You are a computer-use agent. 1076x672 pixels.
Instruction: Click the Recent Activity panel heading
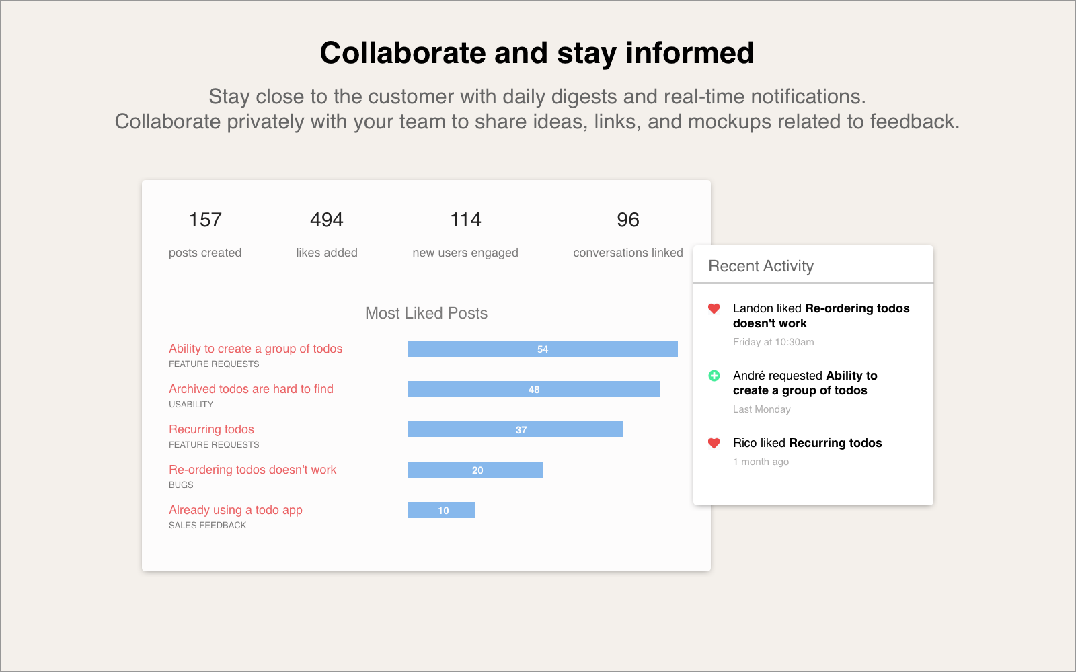click(761, 266)
